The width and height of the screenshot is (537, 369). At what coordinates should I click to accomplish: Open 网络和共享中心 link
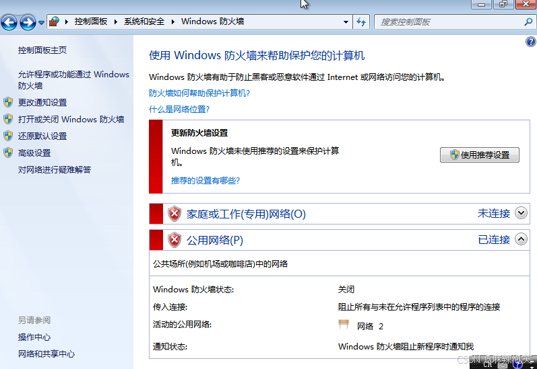coord(46,354)
